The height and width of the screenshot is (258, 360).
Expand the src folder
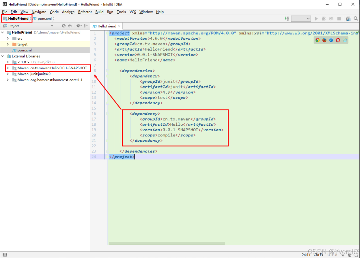pos(8,38)
